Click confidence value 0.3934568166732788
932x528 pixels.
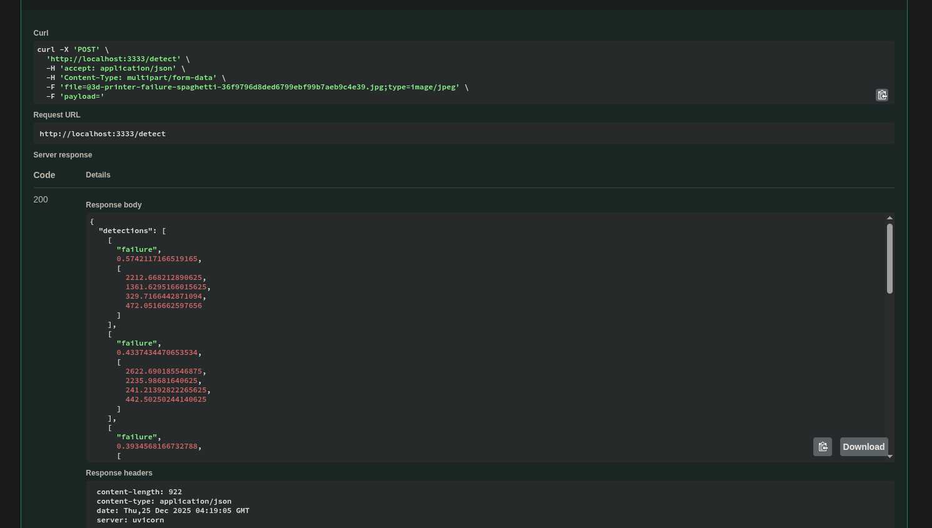click(x=157, y=446)
